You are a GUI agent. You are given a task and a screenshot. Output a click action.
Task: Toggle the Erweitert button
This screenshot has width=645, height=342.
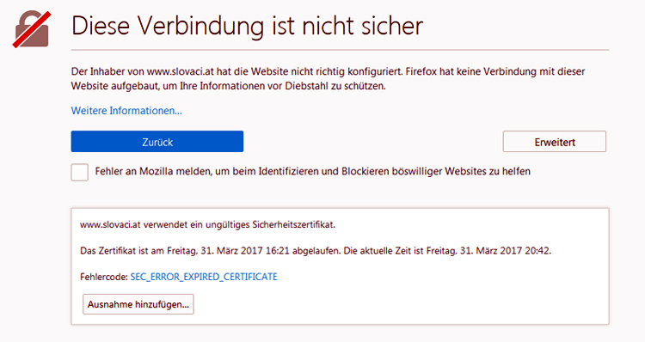pos(554,142)
